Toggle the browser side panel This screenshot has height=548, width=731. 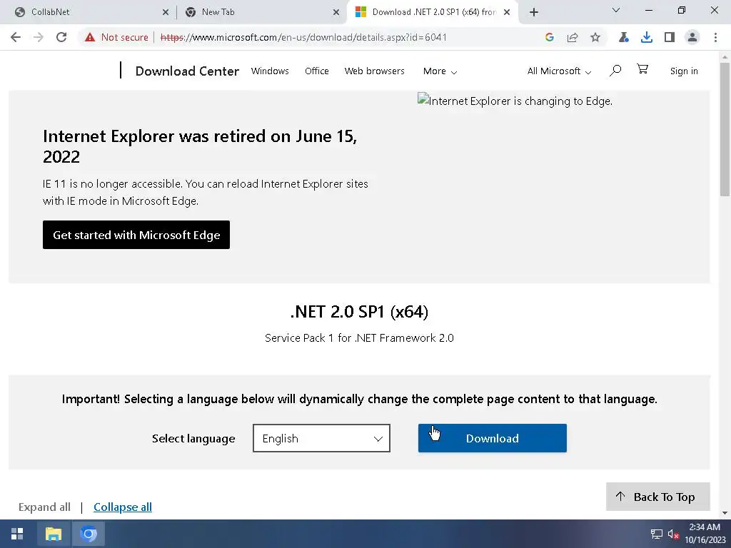click(x=670, y=37)
